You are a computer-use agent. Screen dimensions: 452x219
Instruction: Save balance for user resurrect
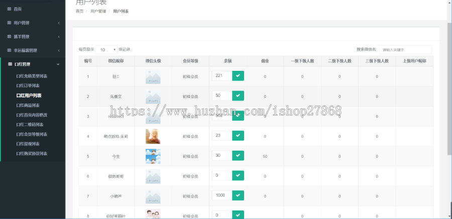click(x=238, y=116)
